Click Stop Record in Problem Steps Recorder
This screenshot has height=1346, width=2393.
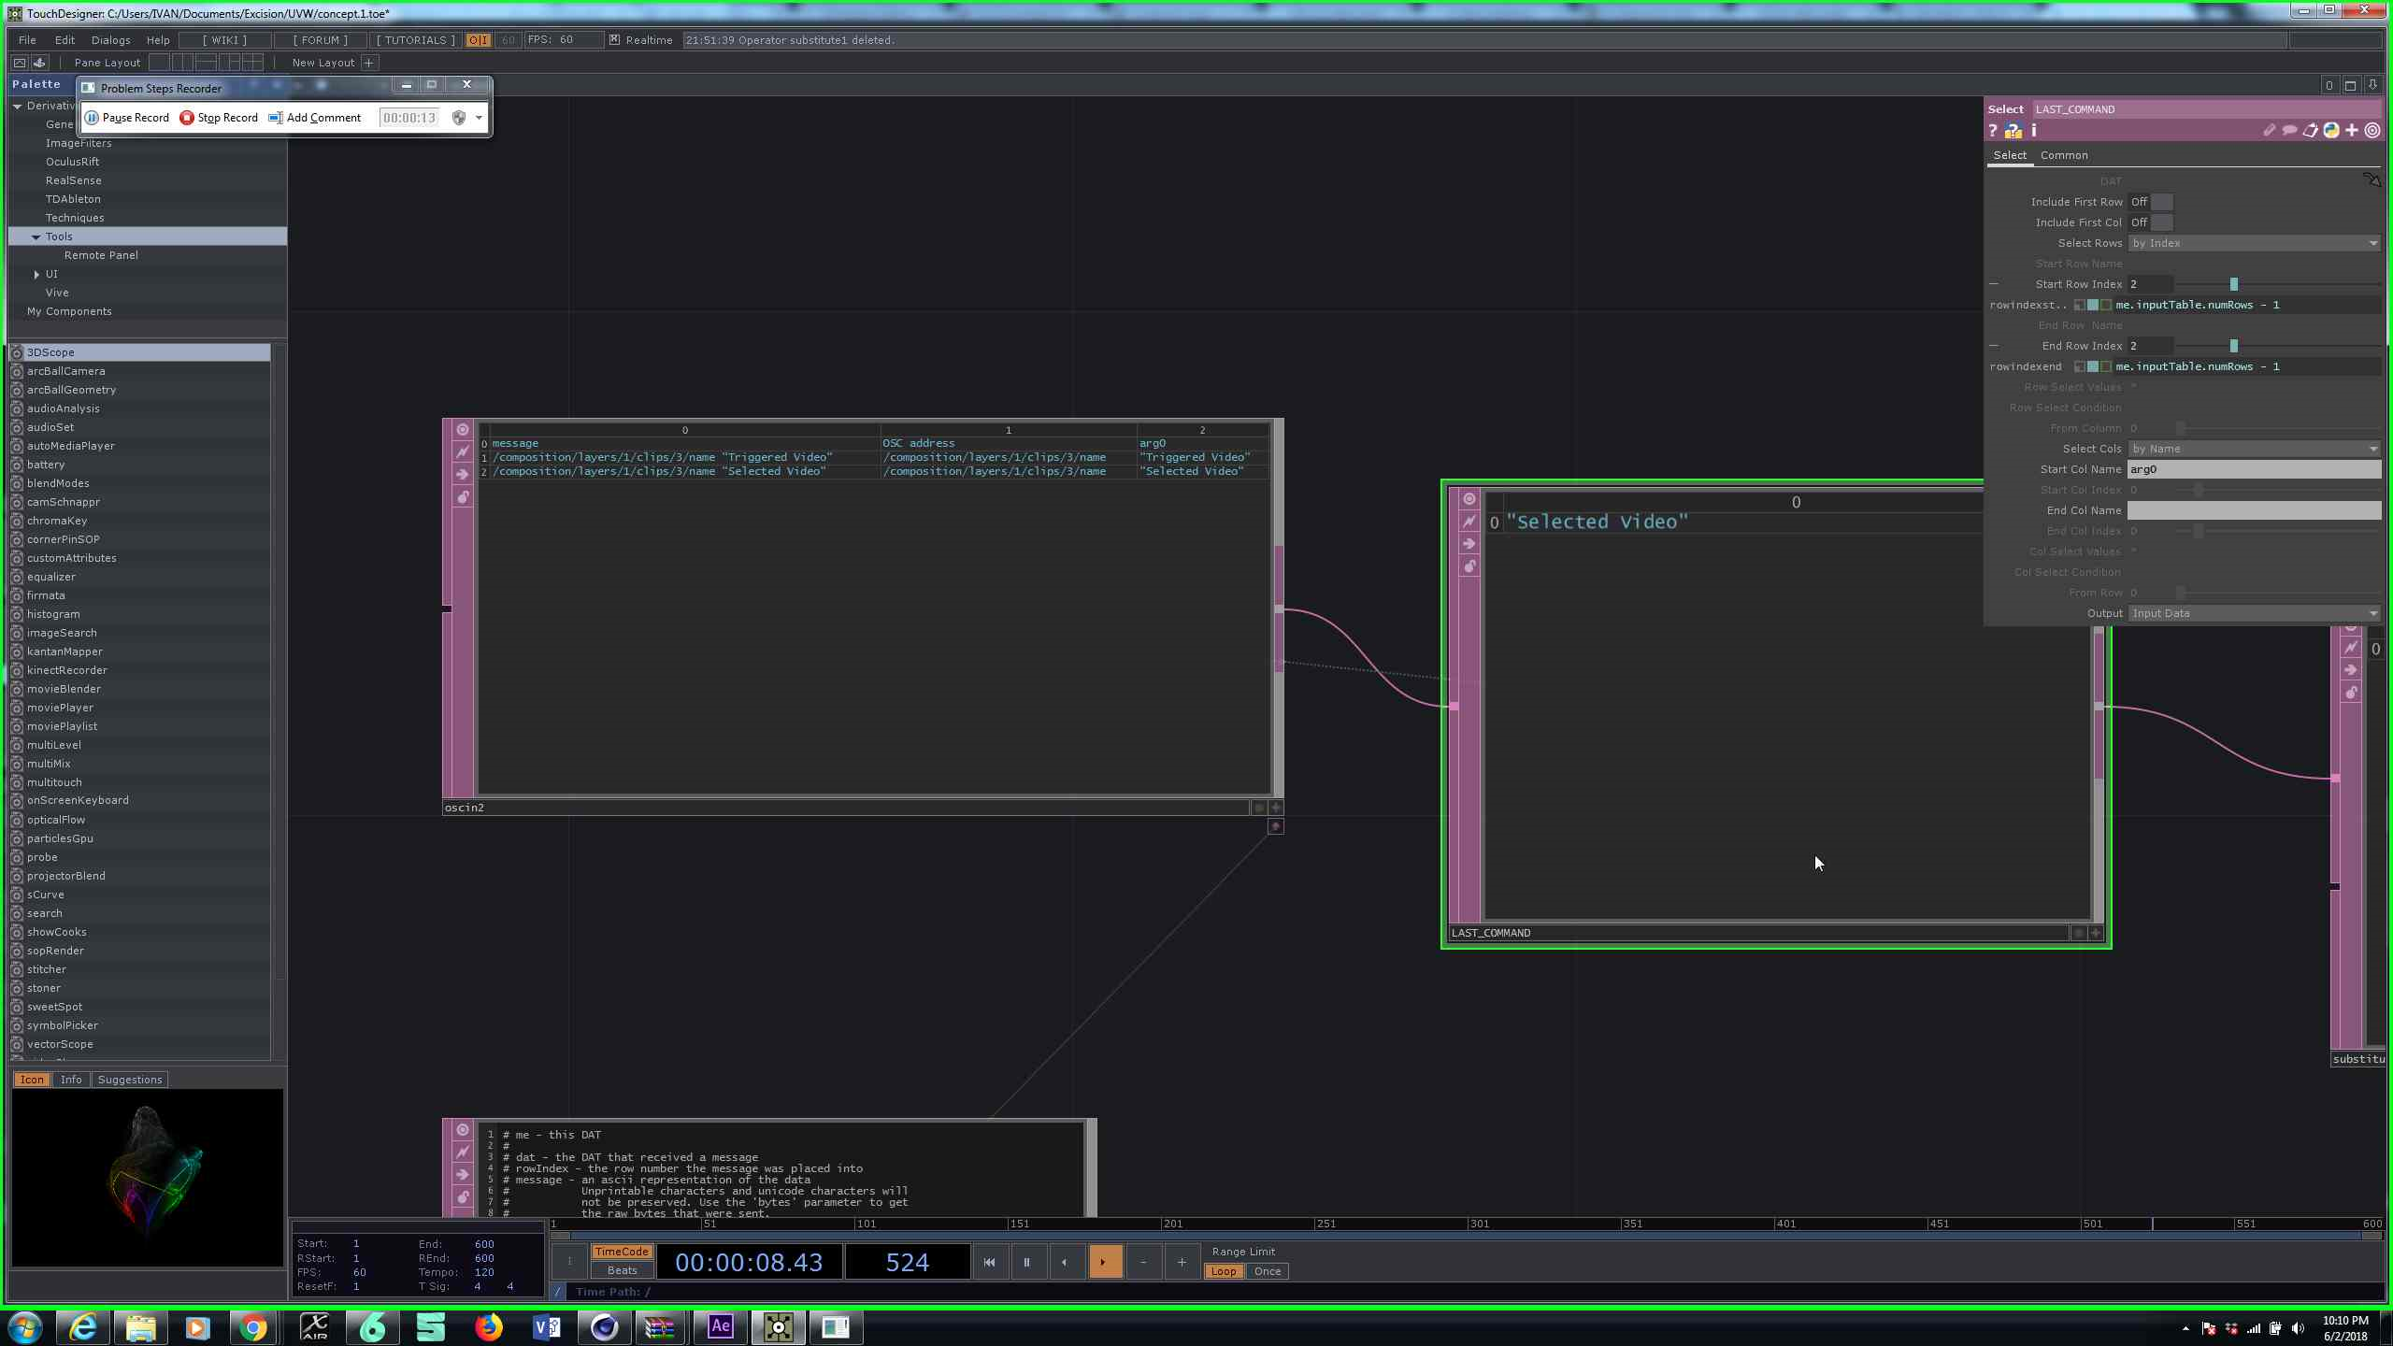tap(219, 118)
